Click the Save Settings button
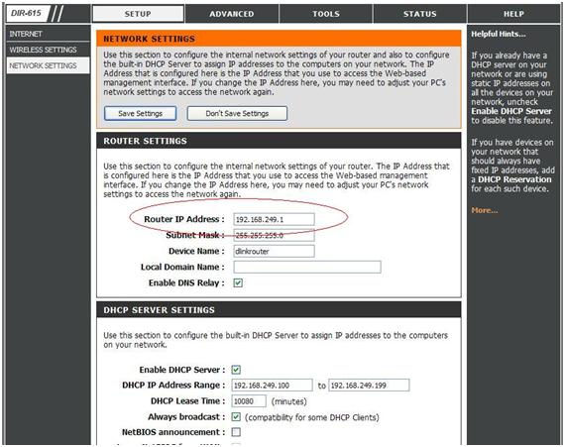 tap(140, 113)
